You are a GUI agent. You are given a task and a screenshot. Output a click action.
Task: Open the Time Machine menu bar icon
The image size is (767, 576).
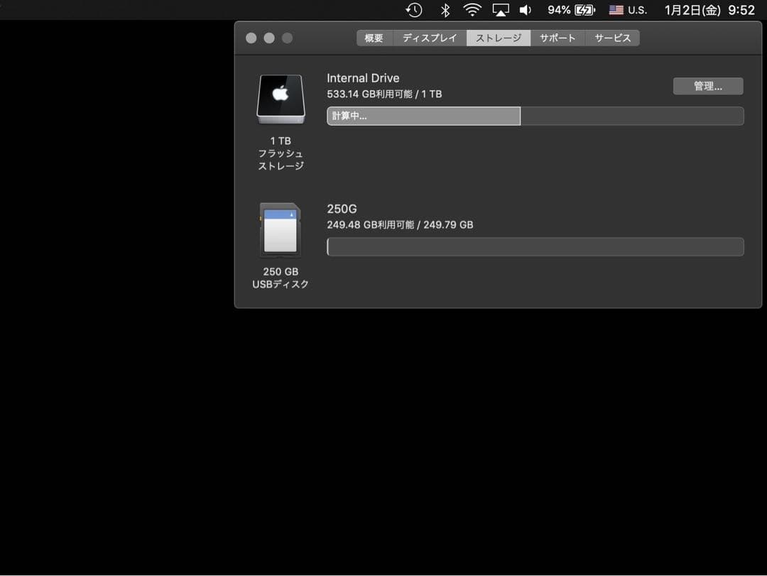(414, 10)
